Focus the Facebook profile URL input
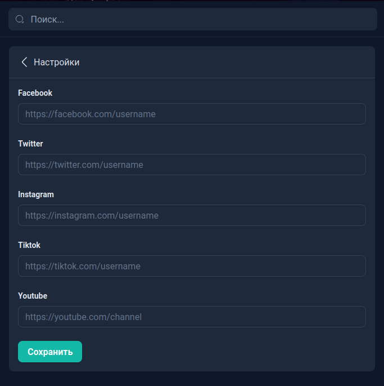The height and width of the screenshot is (386, 384). (192, 114)
